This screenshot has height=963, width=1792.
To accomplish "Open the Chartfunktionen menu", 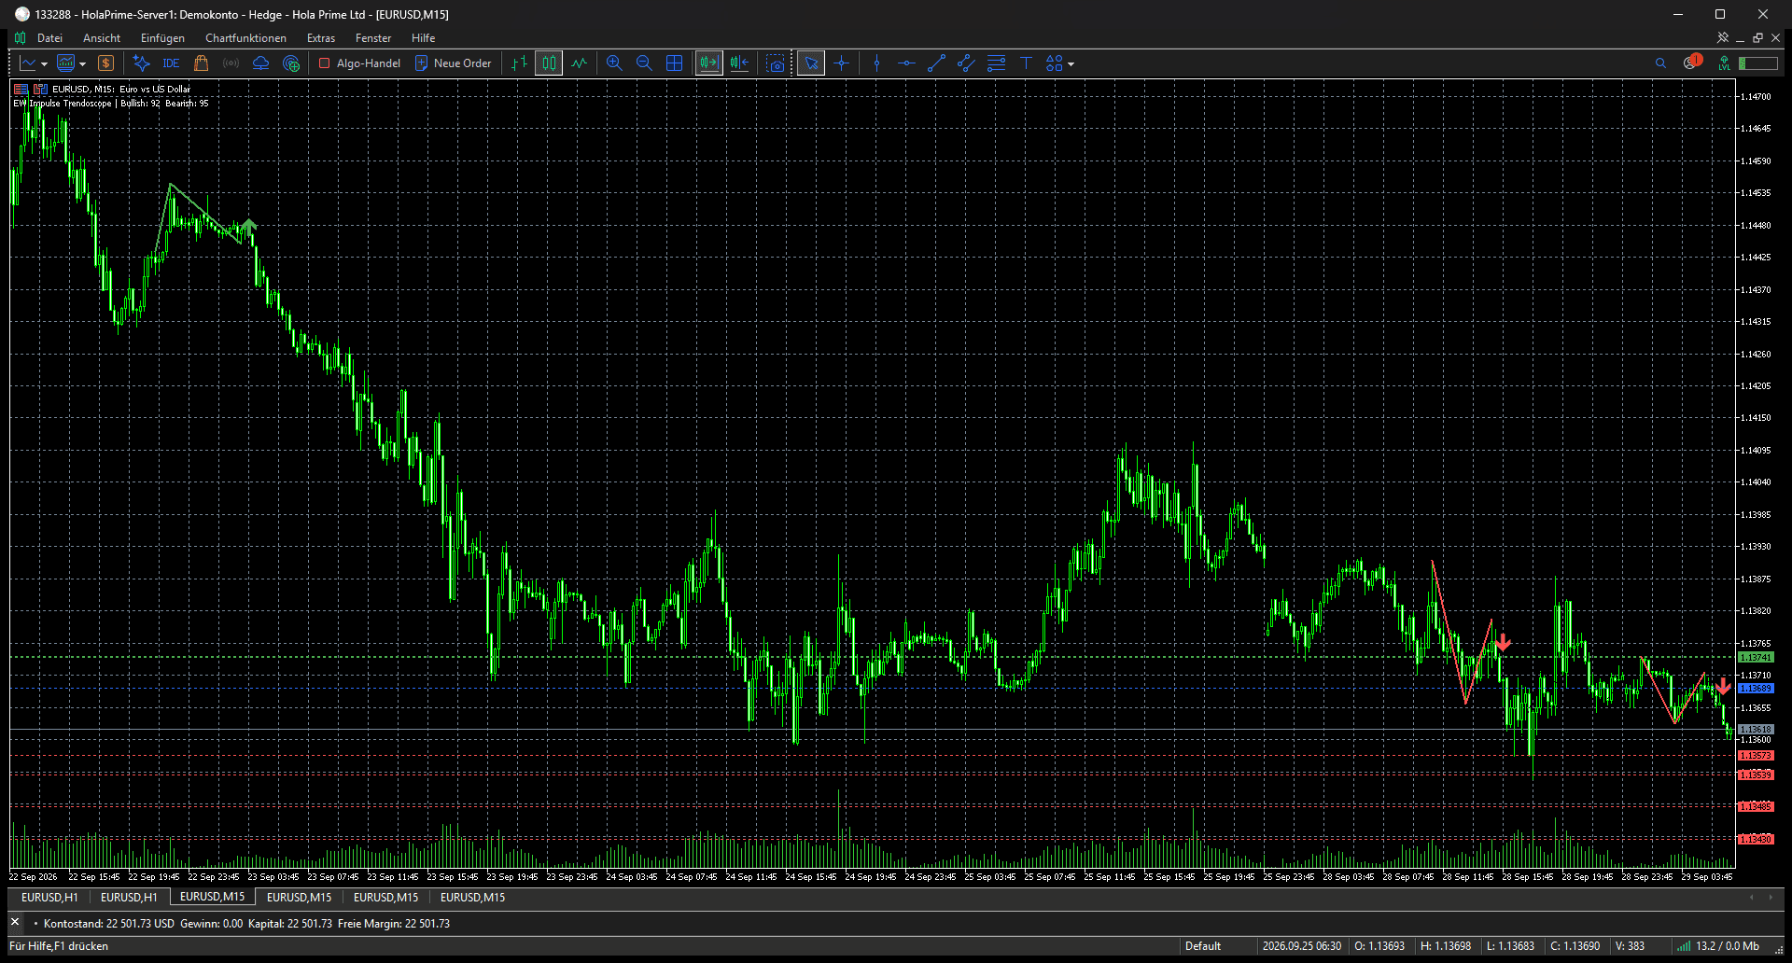I will [245, 38].
